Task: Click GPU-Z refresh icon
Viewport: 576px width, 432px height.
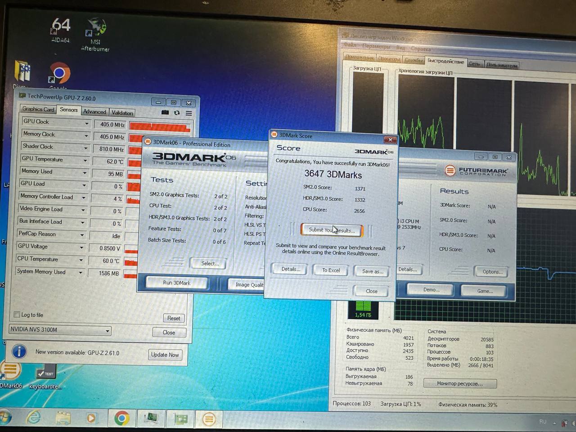Action: coord(177,113)
